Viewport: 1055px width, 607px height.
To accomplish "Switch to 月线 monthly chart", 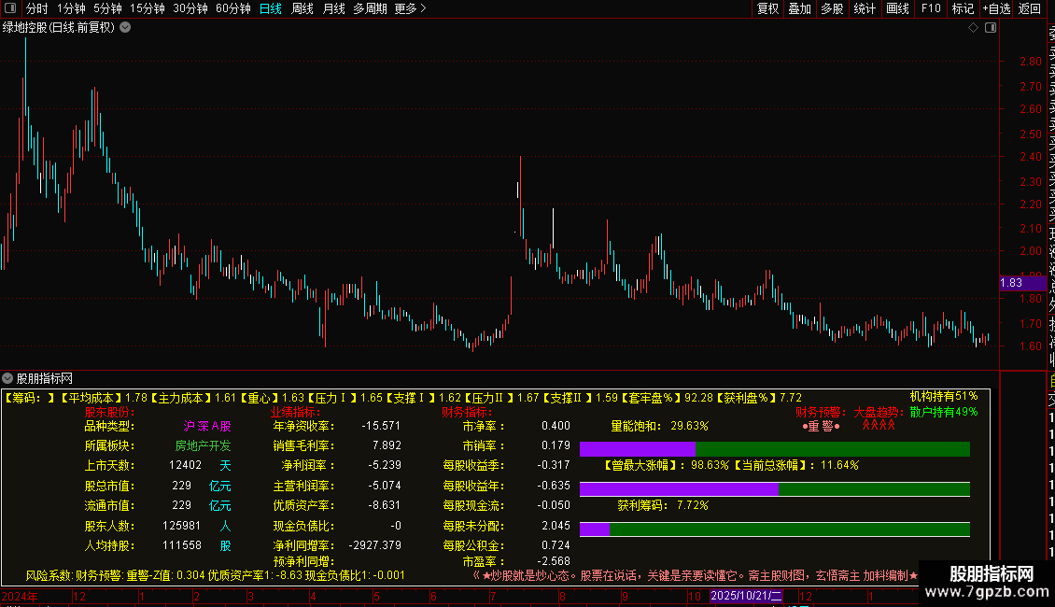I will click(333, 8).
